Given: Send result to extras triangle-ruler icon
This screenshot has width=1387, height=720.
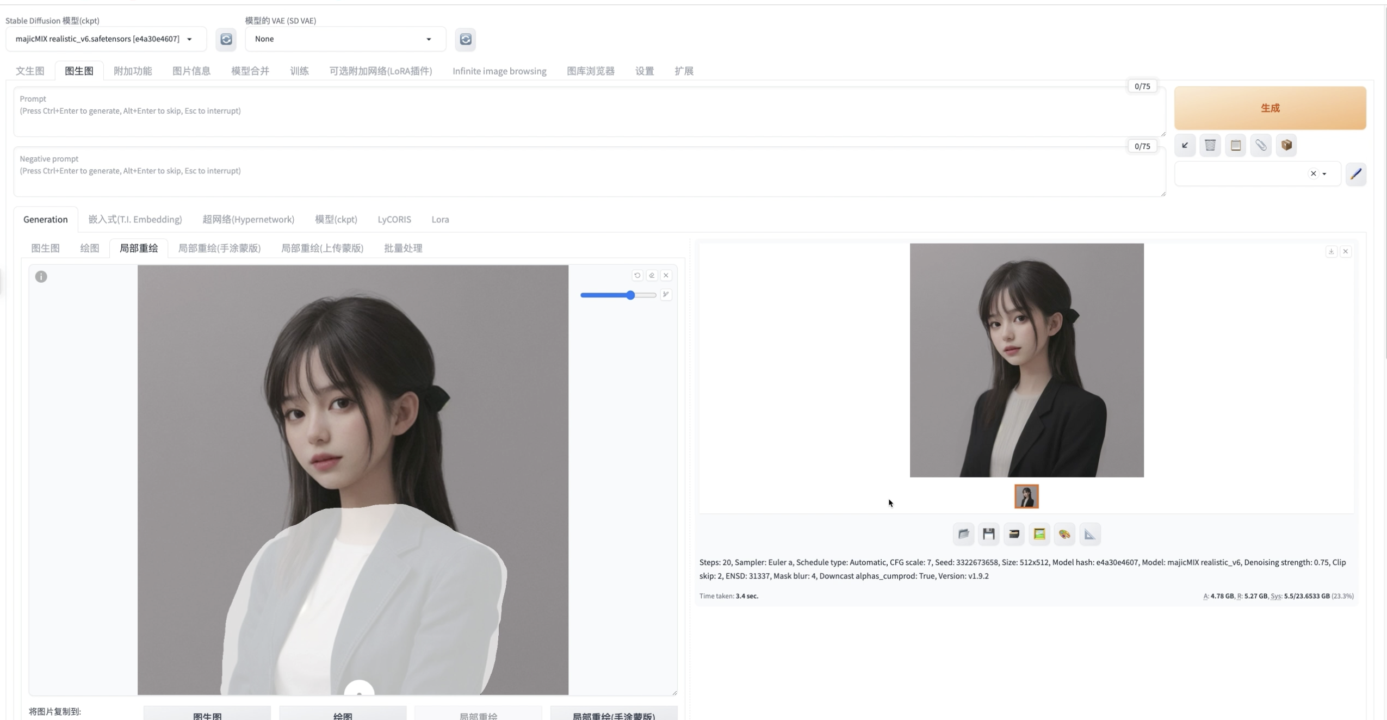Looking at the screenshot, I should pyautogui.click(x=1090, y=534).
